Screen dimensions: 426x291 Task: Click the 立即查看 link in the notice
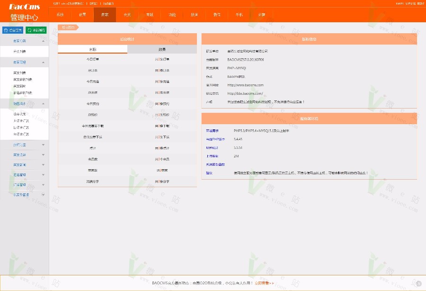264,283
